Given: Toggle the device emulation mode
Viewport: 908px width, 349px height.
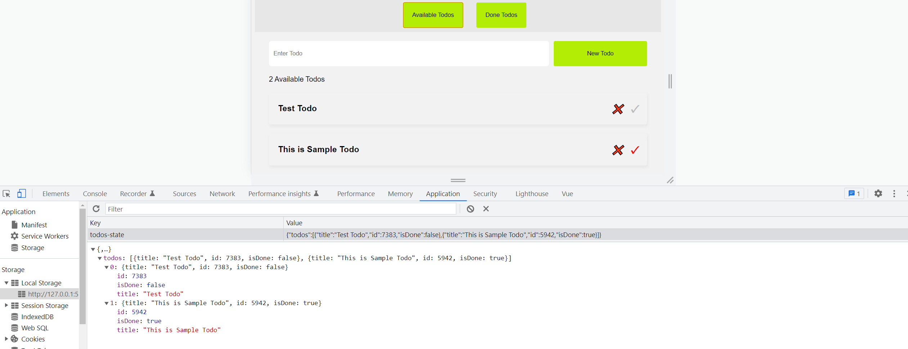Looking at the screenshot, I should click(21, 194).
